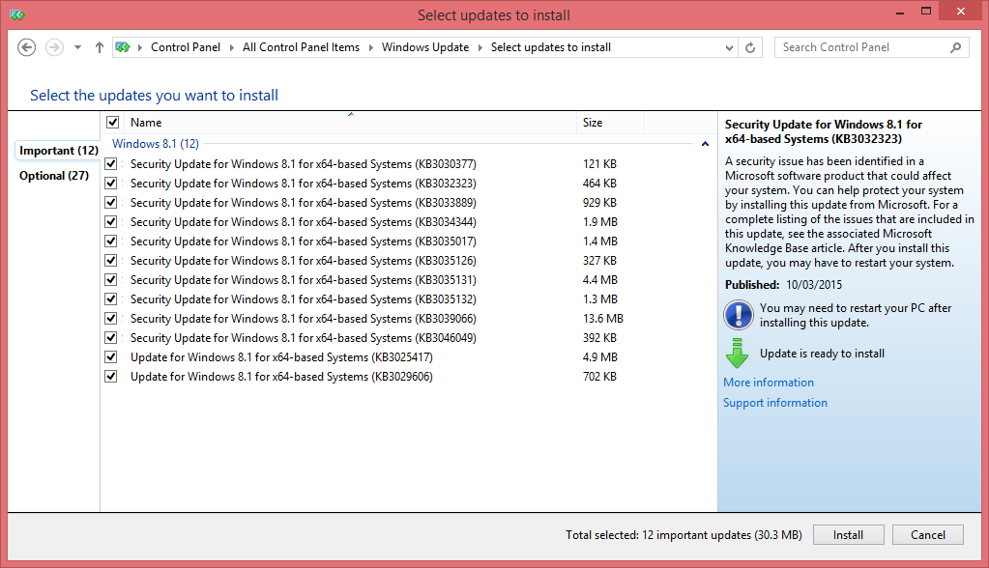989x568 pixels.
Task: Select the Security Update KB3033889 row text
Action: (304, 202)
